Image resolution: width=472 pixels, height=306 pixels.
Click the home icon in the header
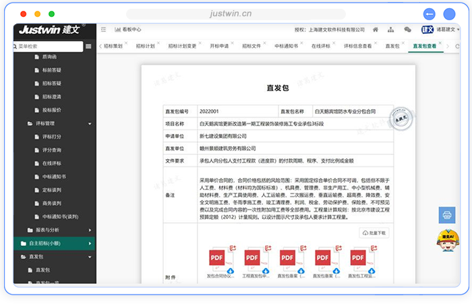[376, 30]
